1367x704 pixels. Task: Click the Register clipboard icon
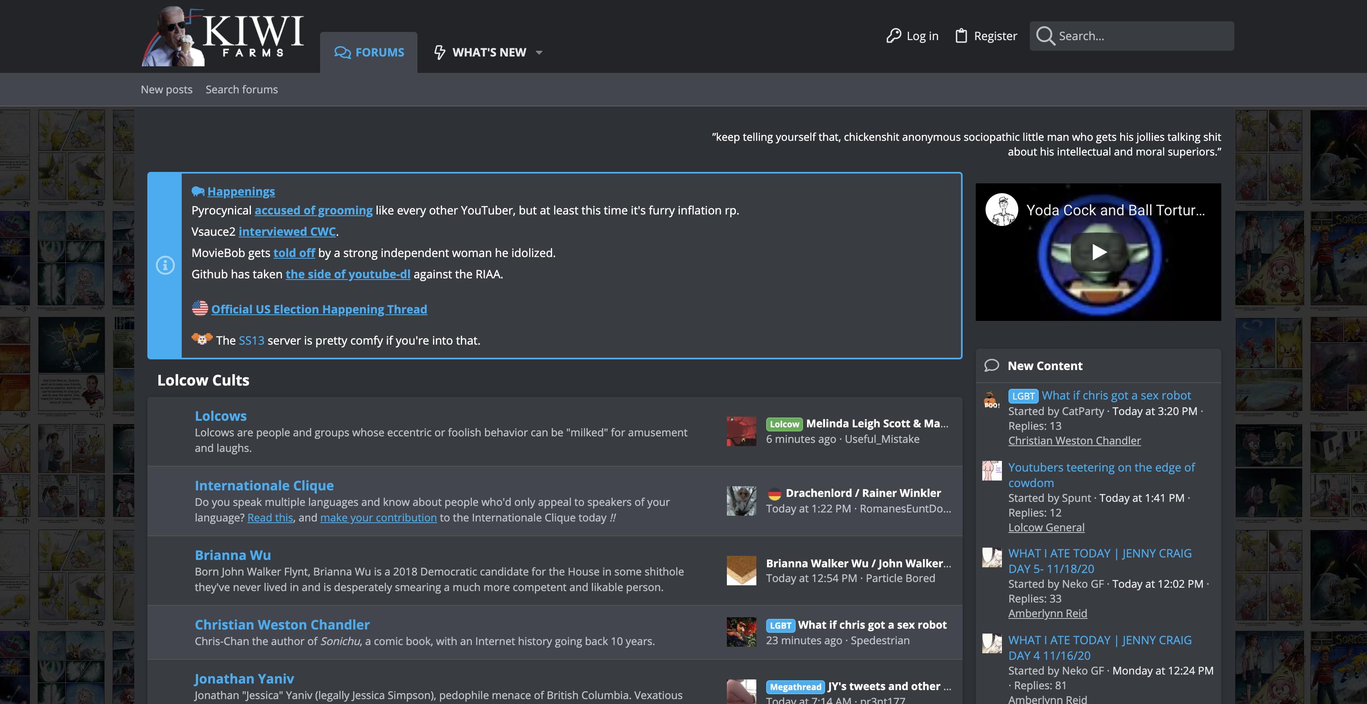pyautogui.click(x=961, y=36)
